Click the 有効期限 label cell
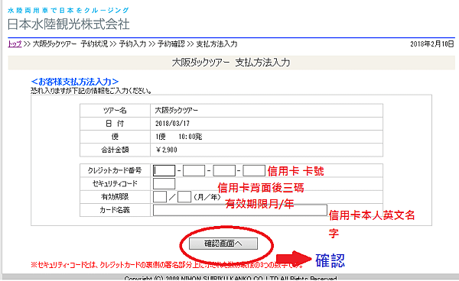This screenshot has width=459, height=281. [x=115, y=197]
